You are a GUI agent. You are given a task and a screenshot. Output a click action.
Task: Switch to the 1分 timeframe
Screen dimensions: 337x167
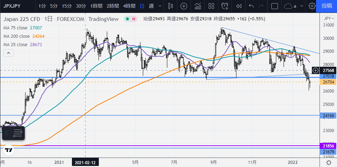42,6
